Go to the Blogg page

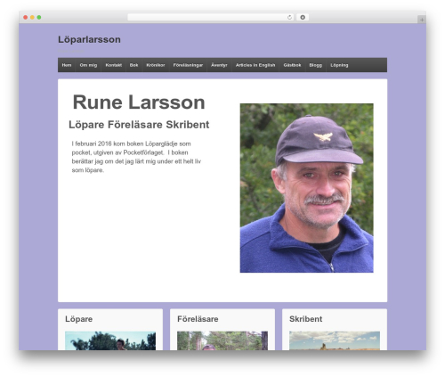(316, 65)
